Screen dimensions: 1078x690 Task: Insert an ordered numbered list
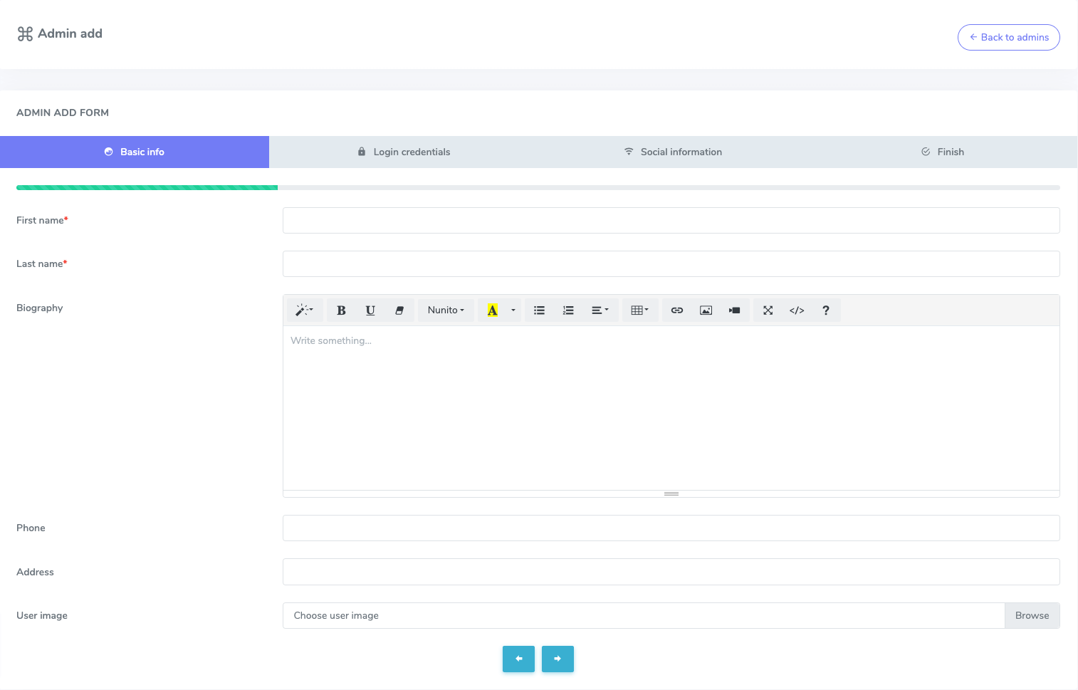[x=568, y=310]
